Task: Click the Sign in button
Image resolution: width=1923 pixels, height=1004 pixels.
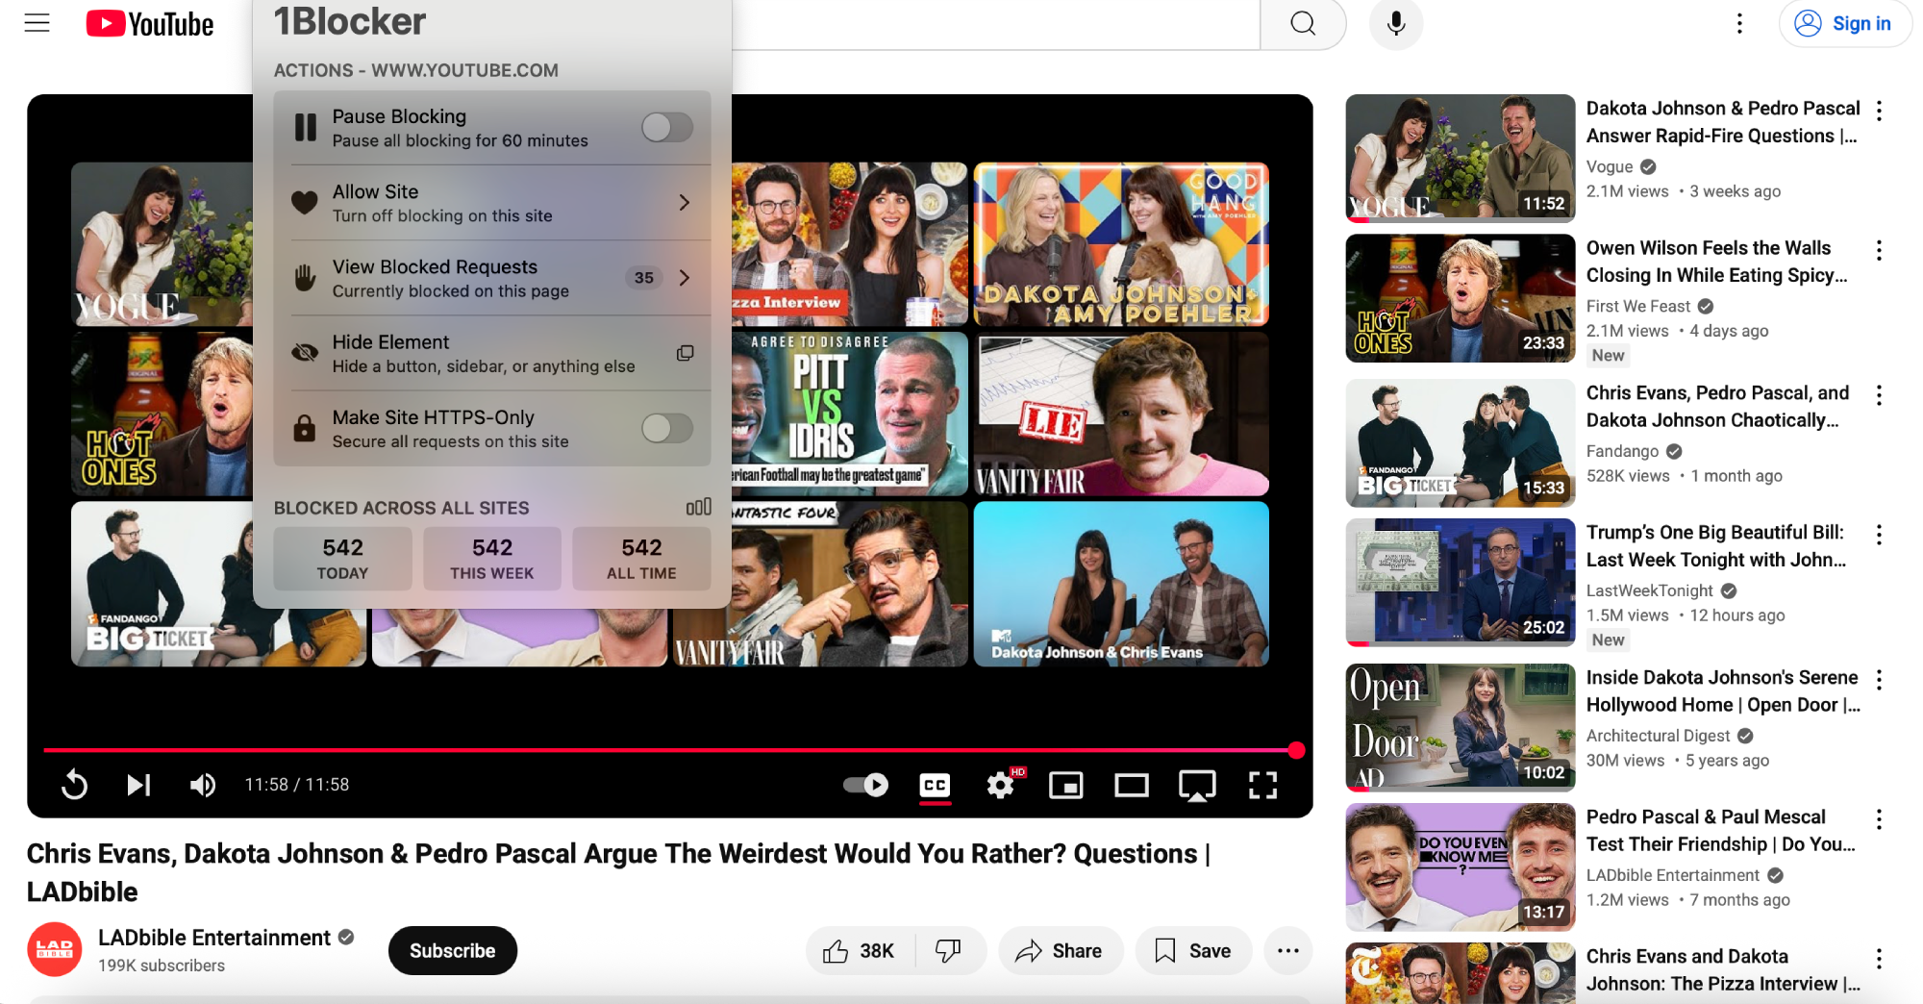Action: click(x=1844, y=23)
